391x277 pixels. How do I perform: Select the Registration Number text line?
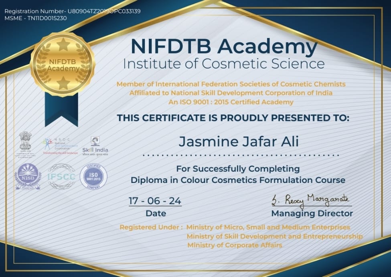tap(73, 11)
